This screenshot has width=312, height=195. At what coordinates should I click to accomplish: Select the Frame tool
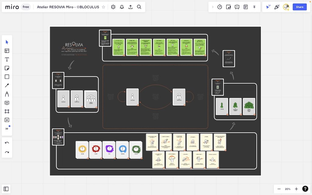click(x=7, y=112)
